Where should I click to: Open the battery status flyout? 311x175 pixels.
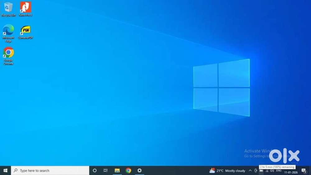(261, 171)
